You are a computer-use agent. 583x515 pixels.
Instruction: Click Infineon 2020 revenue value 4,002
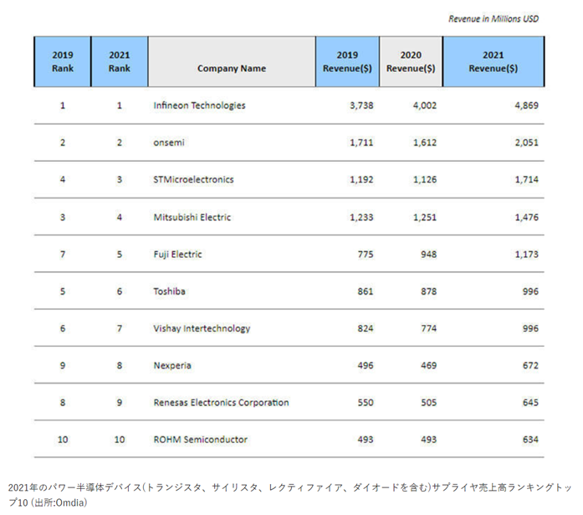click(x=425, y=106)
